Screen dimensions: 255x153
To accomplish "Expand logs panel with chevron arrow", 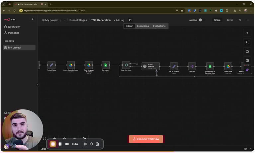I will pos(250,149).
